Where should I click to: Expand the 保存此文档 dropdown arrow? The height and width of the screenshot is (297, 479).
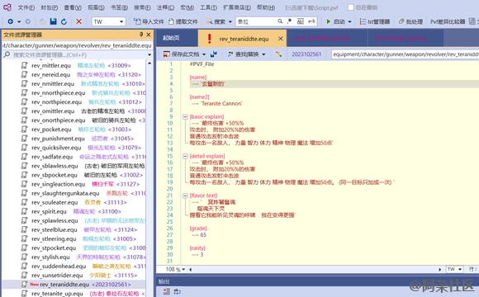[x=204, y=54]
